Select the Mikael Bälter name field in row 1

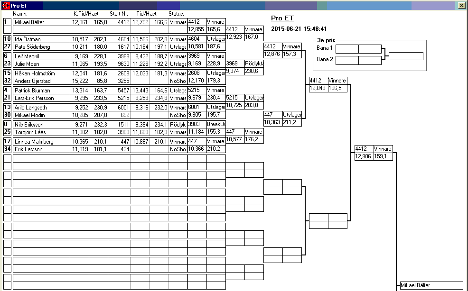coord(41,22)
